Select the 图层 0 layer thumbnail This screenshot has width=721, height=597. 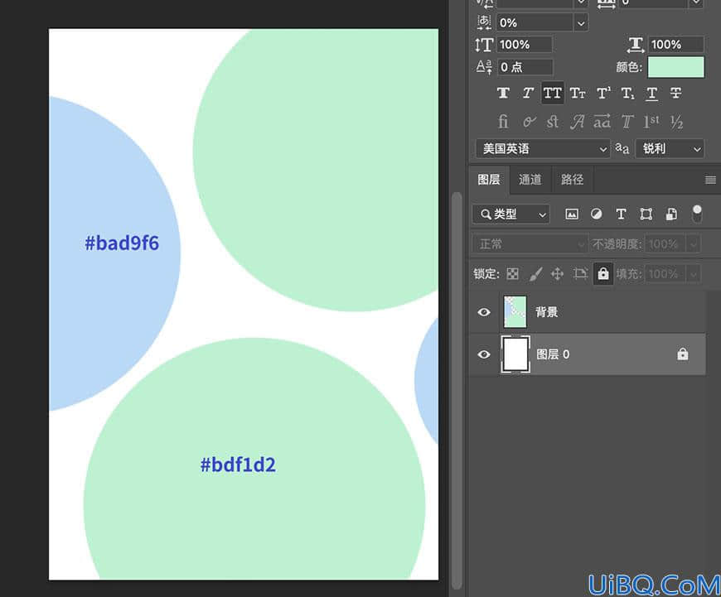(515, 354)
